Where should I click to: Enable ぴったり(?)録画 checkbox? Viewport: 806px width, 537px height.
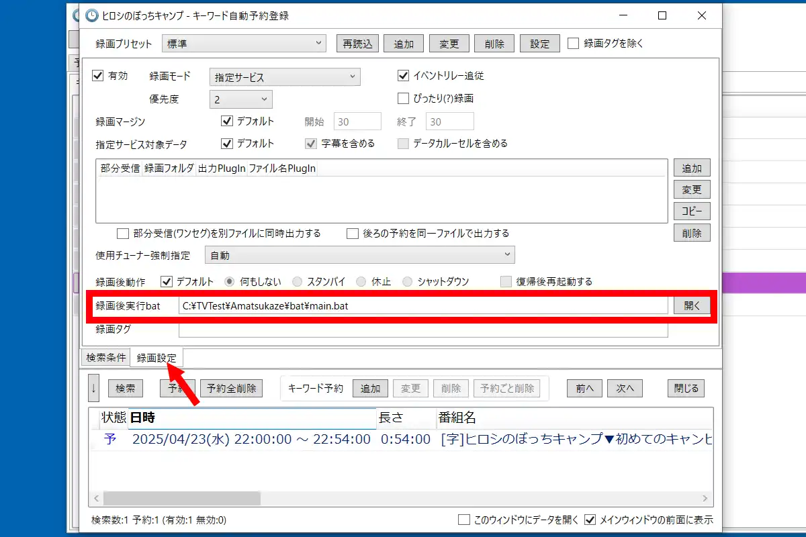(x=403, y=98)
